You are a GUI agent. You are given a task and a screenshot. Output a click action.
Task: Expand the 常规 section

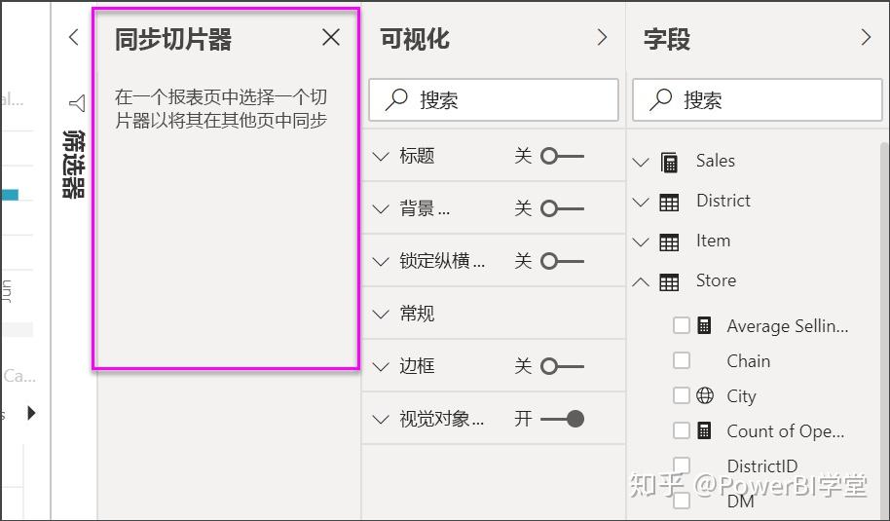coord(381,314)
